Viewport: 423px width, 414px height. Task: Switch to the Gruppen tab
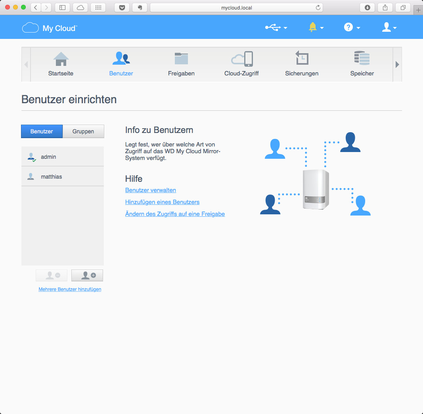coord(83,131)
